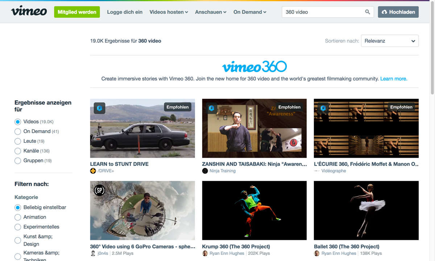Select the Kunst & Design category filter

click(x=17, y=240)
